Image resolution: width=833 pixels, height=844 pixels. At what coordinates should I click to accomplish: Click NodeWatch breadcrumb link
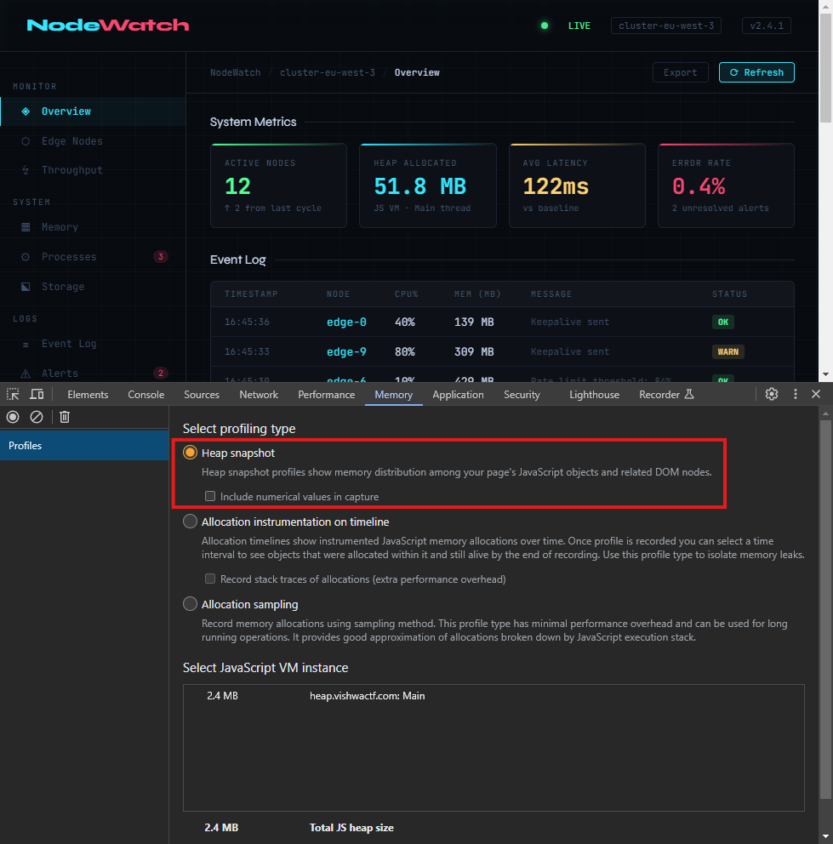pos(236,72)
